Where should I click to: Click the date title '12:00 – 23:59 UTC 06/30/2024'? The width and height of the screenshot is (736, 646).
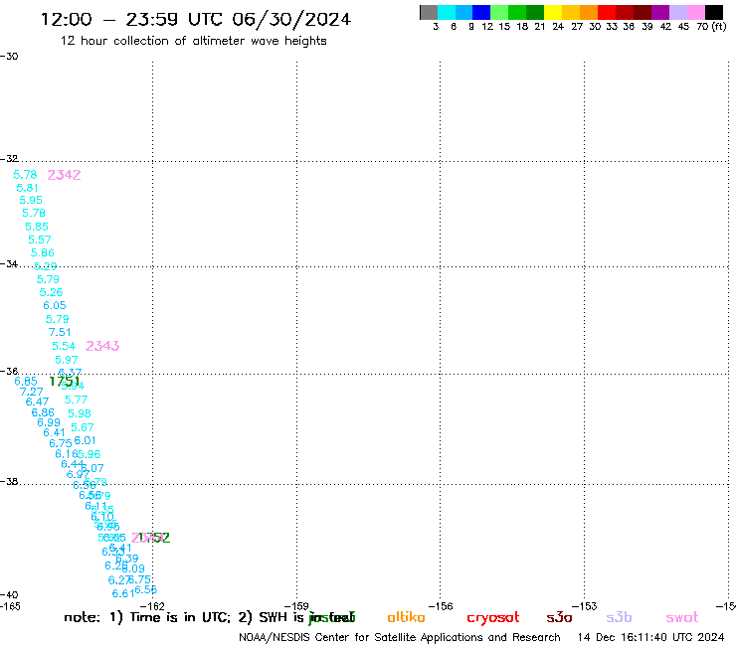196,19
